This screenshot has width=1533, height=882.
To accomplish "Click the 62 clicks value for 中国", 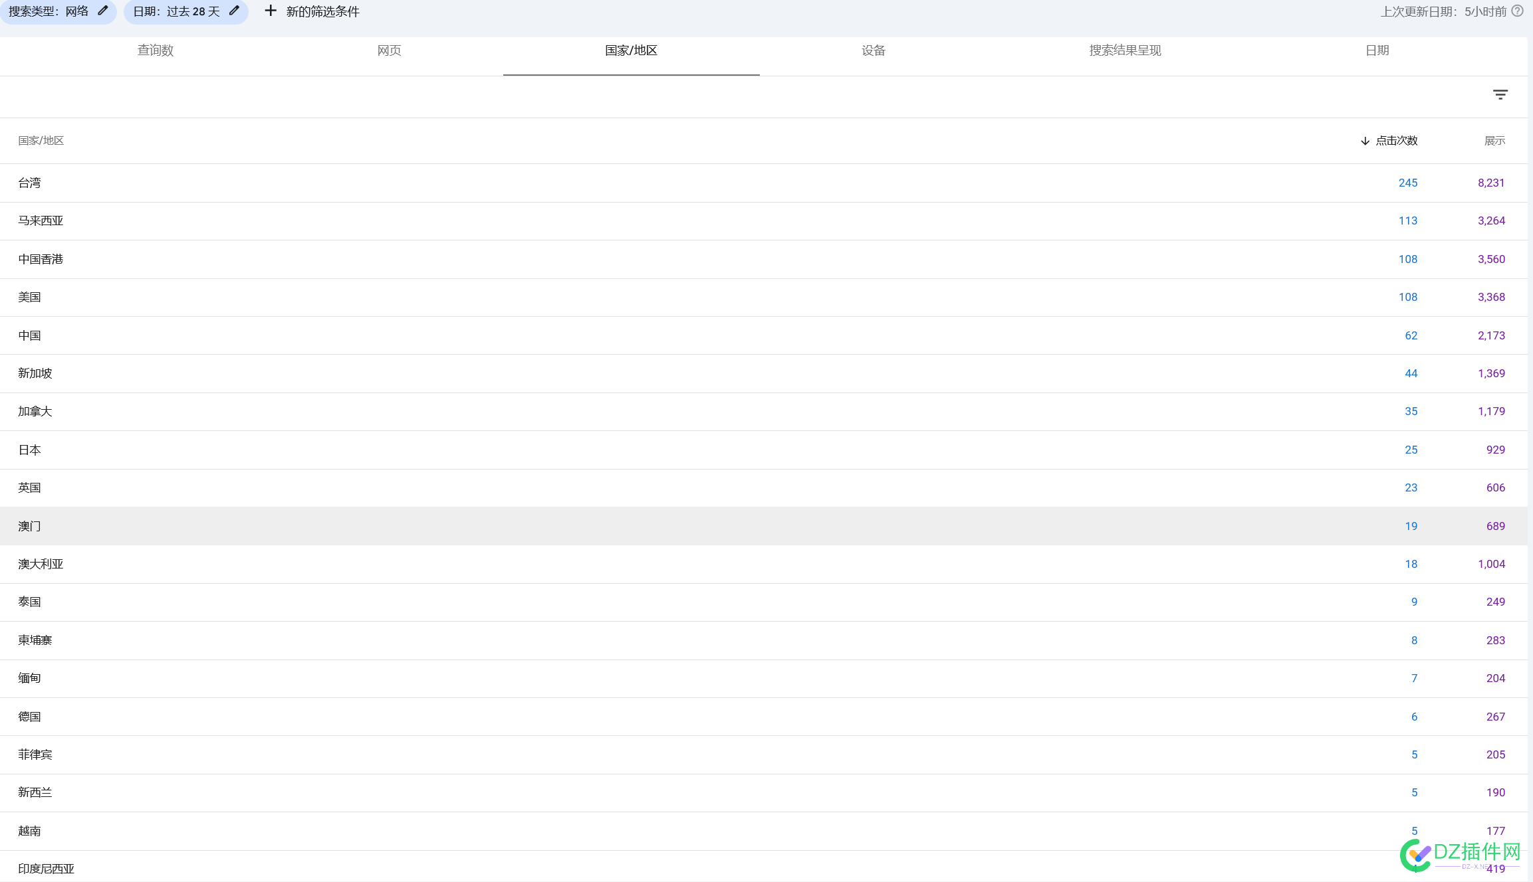I will pos(1411,335).
